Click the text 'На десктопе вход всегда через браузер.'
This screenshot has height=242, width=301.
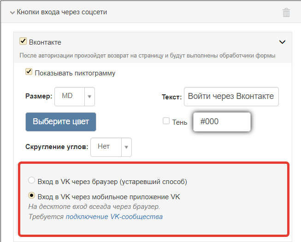click(94, 207)
